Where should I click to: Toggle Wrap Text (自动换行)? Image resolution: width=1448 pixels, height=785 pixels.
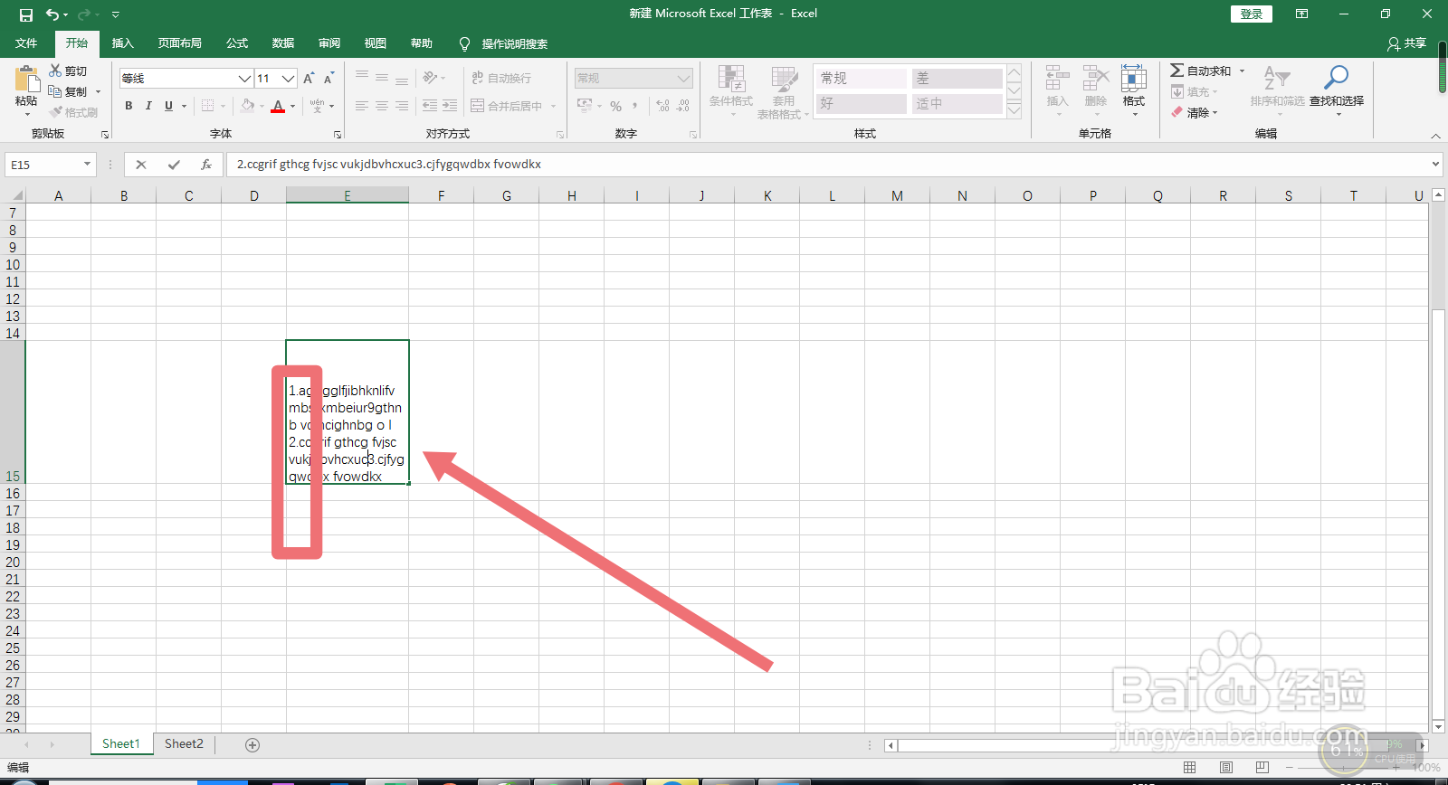point(501,78)
